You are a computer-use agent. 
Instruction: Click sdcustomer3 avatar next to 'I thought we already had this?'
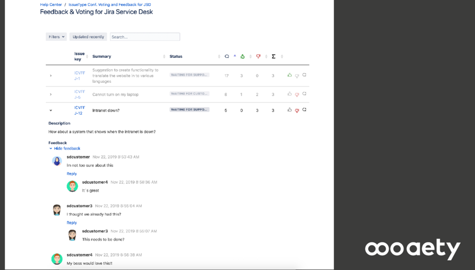(x=57, y=210)
